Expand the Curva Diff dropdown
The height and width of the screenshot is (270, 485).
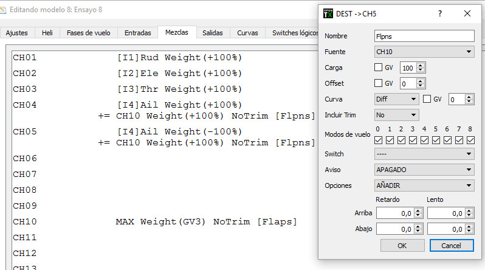click(x=396, y=99)
